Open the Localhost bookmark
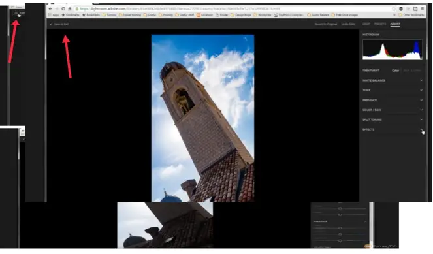This screenshot has width=433, height=254. pyautogui.click(x=204, y=15)
